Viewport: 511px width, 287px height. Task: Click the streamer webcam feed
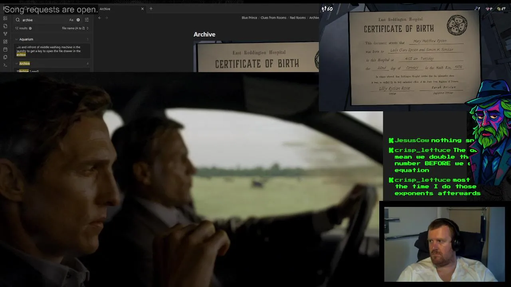444,244
